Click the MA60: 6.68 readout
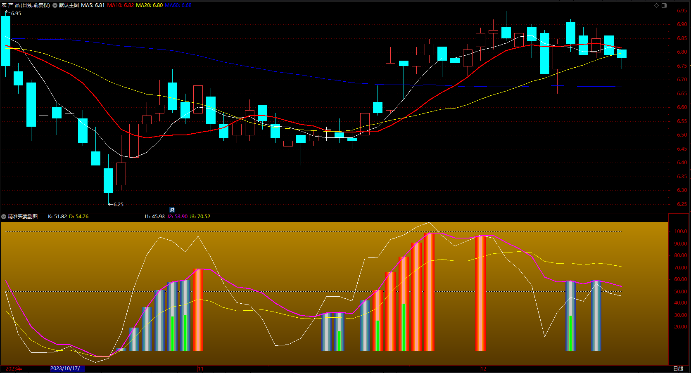This screenshot has height=373, width=691. click(178, 5)
